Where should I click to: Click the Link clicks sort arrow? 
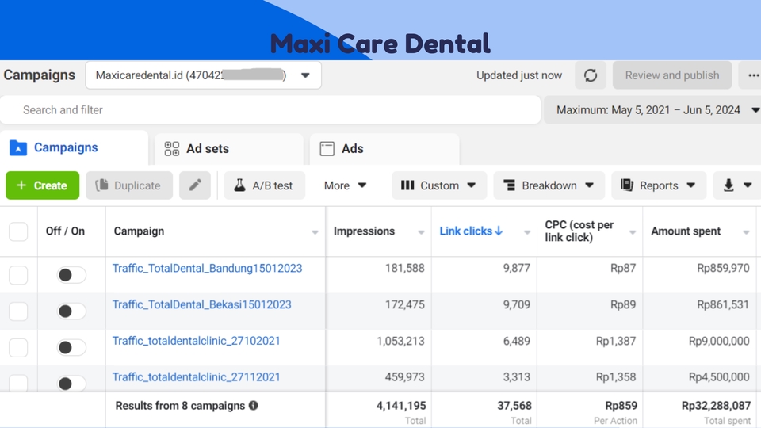[499, 231]
